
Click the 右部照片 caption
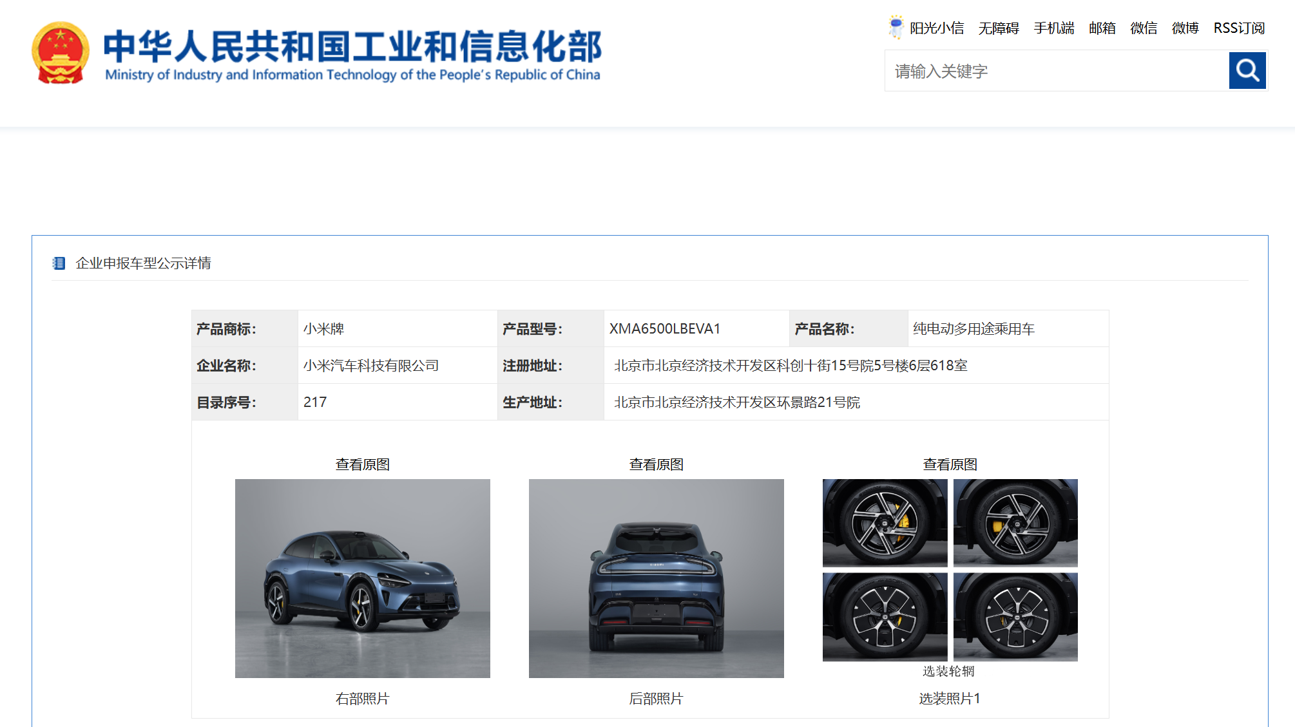click(x=363, y=699)
